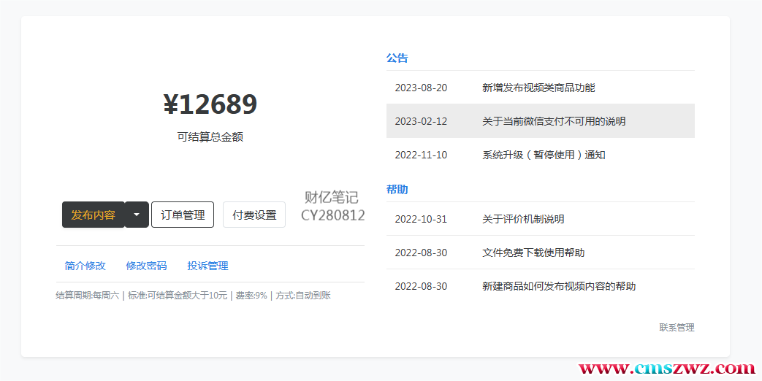Click the 公告 section heading

pos(397,58)
